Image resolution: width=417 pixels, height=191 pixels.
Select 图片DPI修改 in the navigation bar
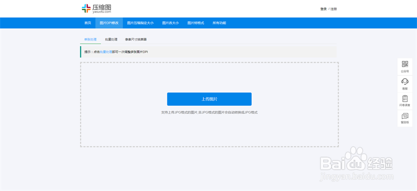pyautogui.click(x=109, y=23)
